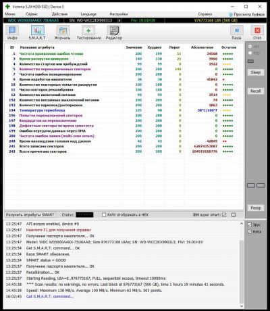The height and width of the screenshot is (311, 270).
Task: Select the S.M.A.R.T toolbar icon
Action: [37, 32]
